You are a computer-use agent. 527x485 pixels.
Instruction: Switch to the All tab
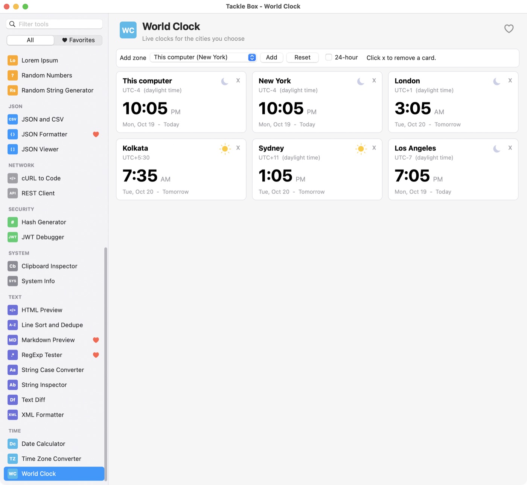tap(30, 40)
